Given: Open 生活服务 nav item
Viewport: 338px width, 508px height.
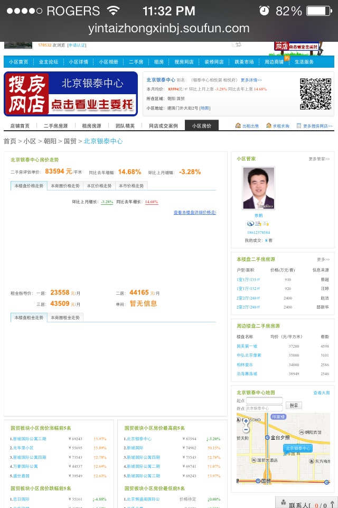Looking at the screenshot, I should pos(304,62).
